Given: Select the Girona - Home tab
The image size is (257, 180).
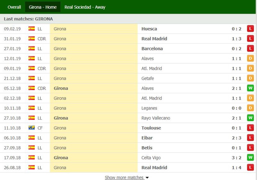Looking at the screenshot, I should coord(43,7).
